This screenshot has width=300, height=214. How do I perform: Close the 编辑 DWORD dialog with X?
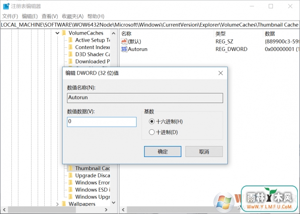click(221, 73)
